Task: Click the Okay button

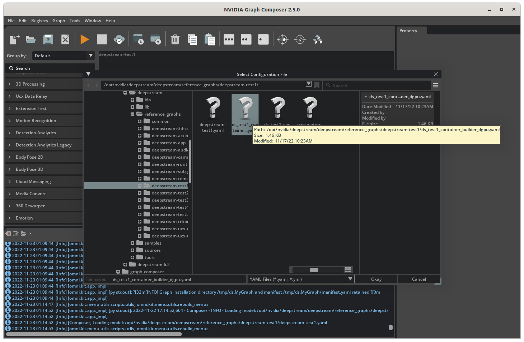Action: pos(376,279)
